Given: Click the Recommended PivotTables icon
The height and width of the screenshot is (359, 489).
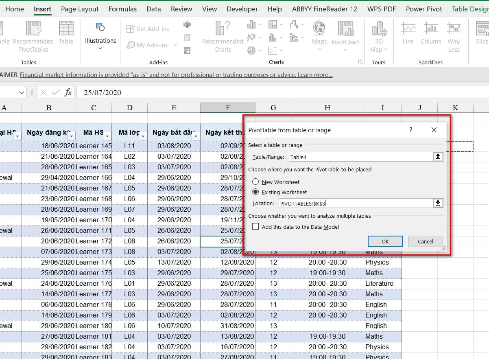Looking at the screenshot, I should 33,28.
